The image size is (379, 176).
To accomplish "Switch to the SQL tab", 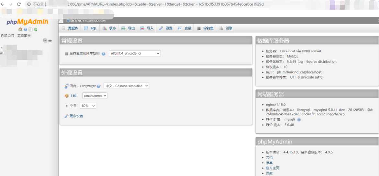I will (91, 28).
